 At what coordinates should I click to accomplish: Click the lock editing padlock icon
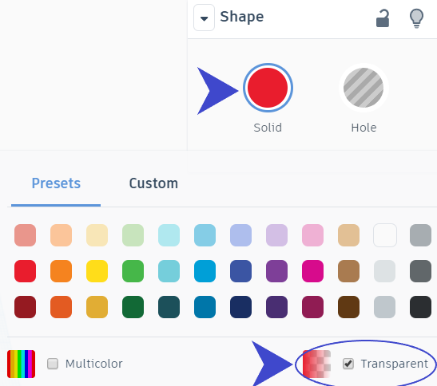pyautogui.click(x=383, y=18)
